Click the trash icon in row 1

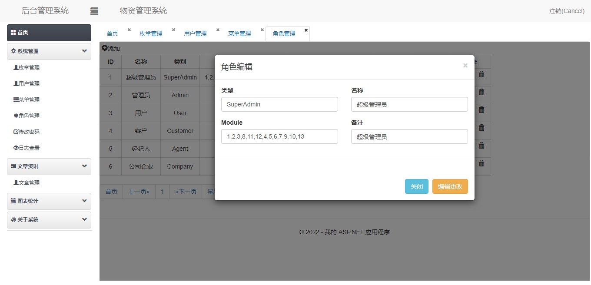pyautogui.click(x=481, y=74)
